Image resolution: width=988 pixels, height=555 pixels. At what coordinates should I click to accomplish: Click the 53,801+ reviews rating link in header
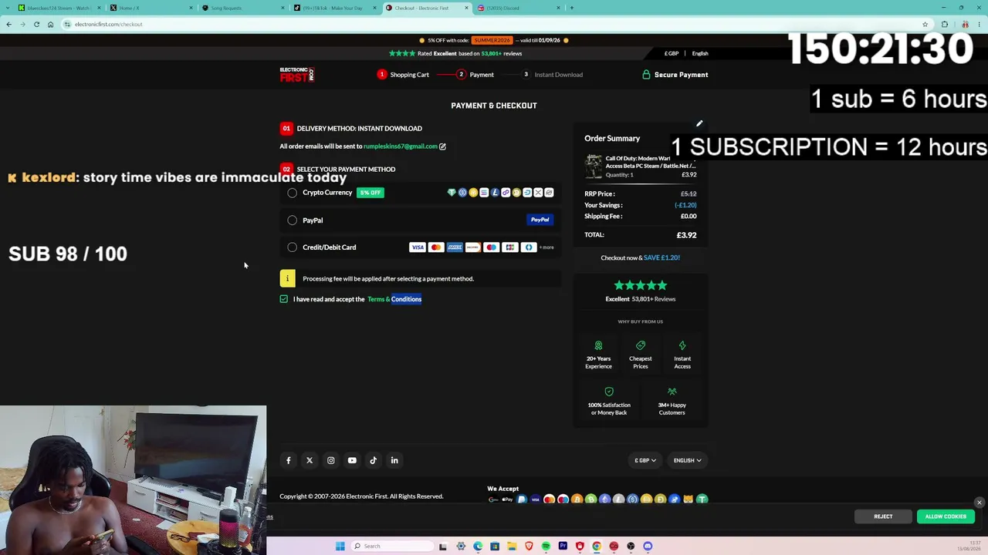[x=502, y=53]
